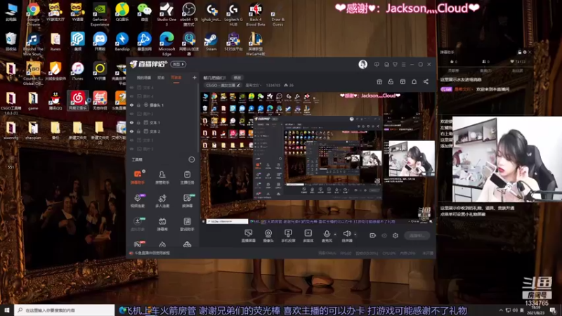The width and height of the screenshot is (562, 316).
Task: Open the hamburger menu in title bar
Action: (x=403, y=65)
